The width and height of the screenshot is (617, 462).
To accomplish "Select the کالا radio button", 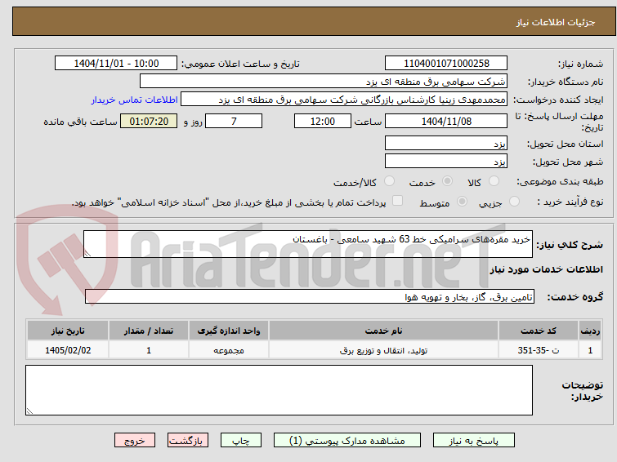I will point(494,181).
